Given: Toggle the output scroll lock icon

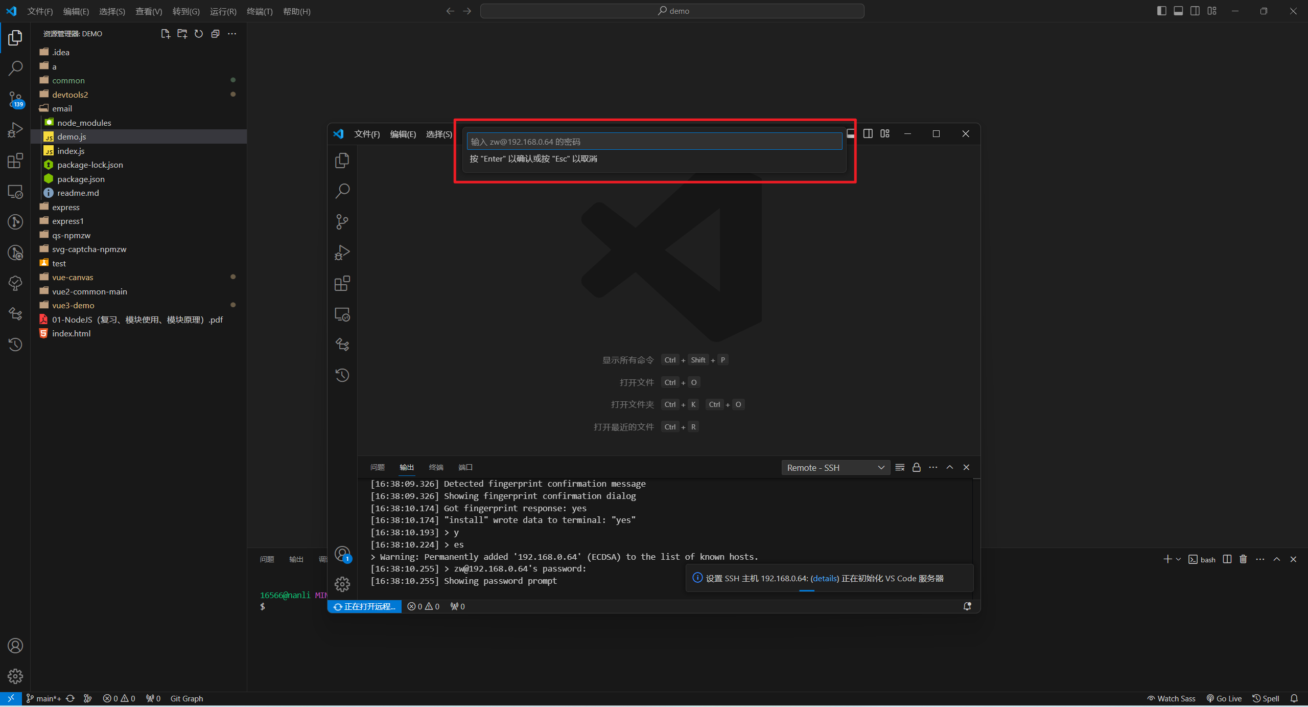Looking at the screenshot, I should [x=916, y=467].
